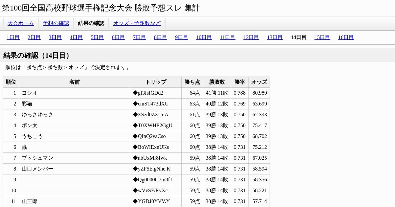This screenshot has height=207, width=395.
Task: Click trip ◆yZF5E.gNhe.K
Action: click(x=151, y=169)
